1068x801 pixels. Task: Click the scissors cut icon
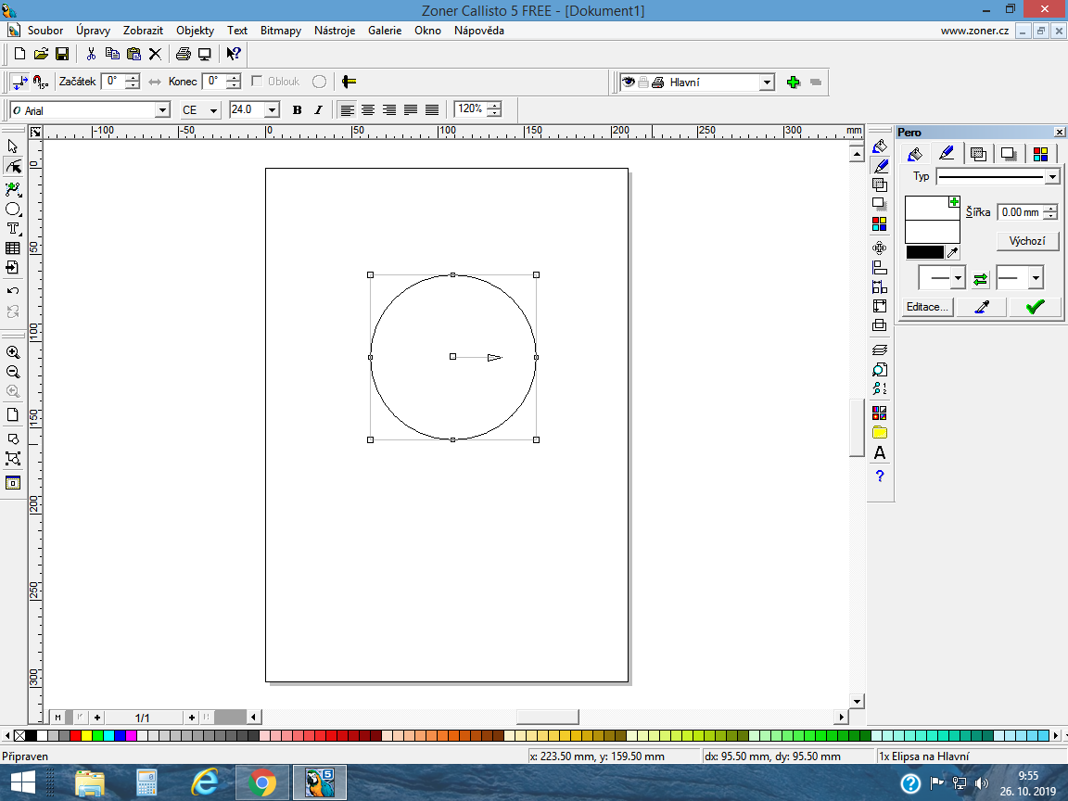pos(92,55)
